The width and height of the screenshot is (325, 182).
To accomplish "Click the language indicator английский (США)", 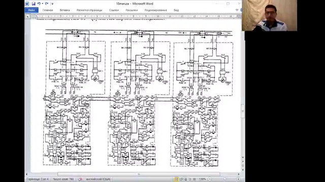I will coord(98,179).
